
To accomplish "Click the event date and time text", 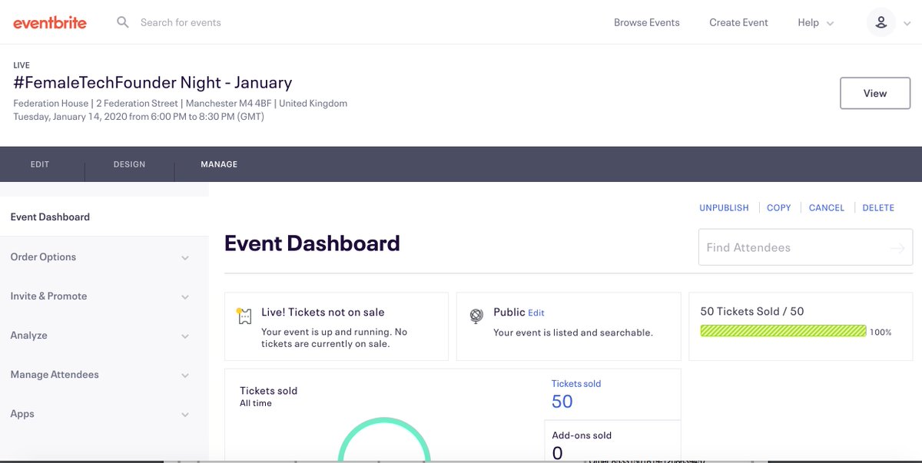I will coord(138,117).
